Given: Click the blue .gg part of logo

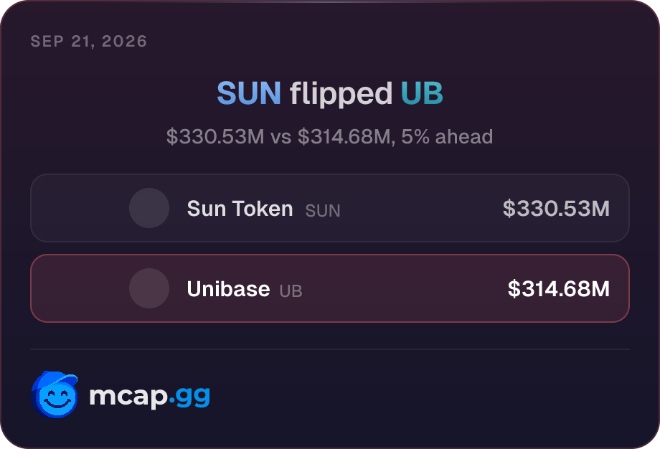Looking at the screenshot, I should pos(189,397).
